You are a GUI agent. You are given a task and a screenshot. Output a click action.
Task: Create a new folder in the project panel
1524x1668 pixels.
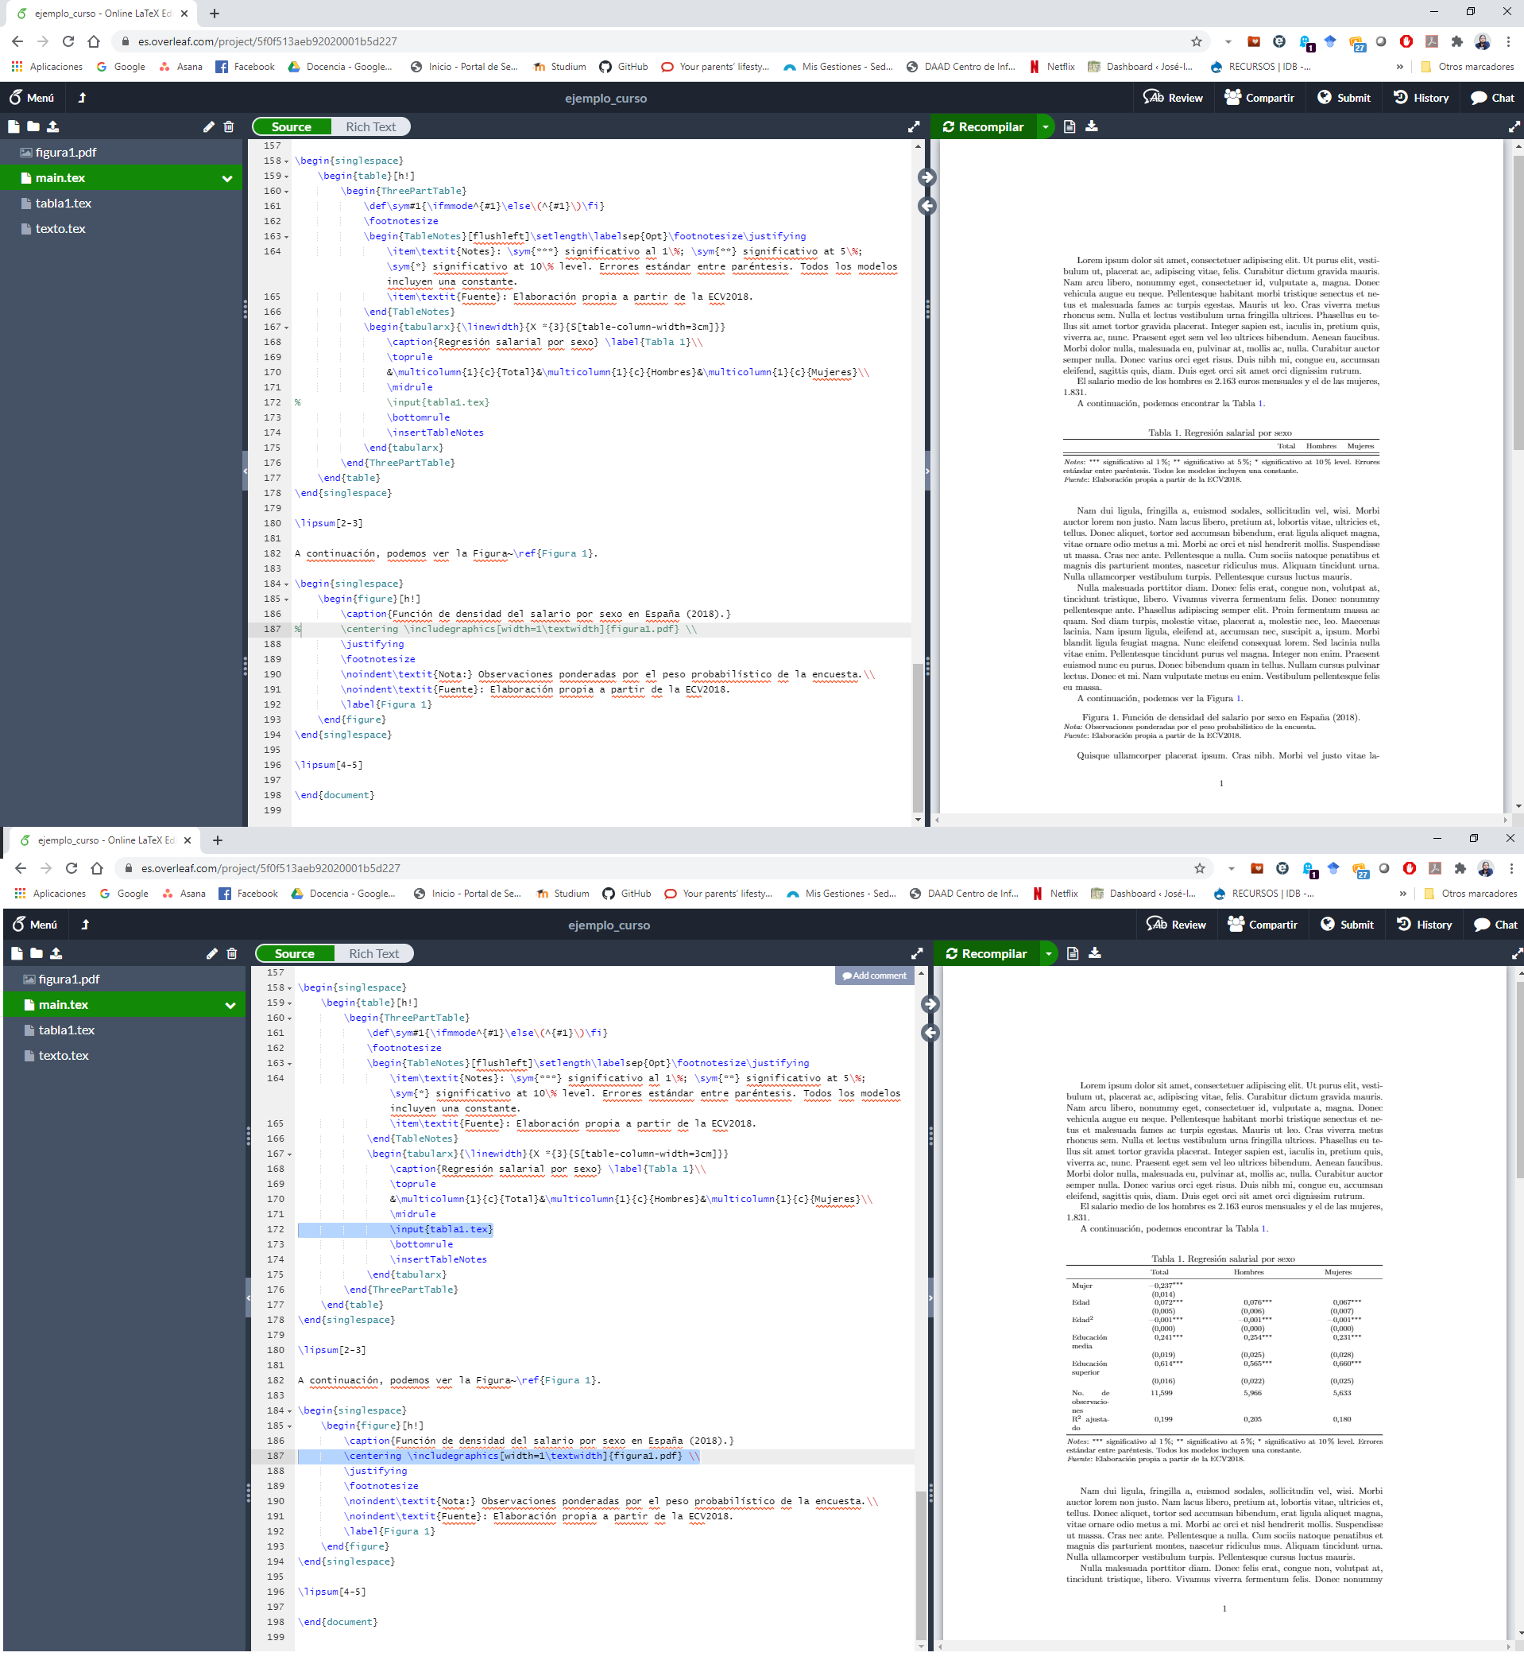click(33, 126)
